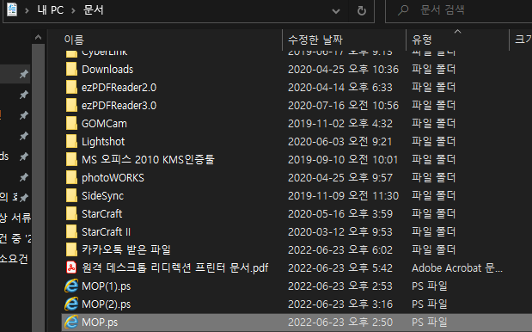Click date 2019-09-10 오전 10:01
Screen dimensions: 532x332
click(343, 159)
